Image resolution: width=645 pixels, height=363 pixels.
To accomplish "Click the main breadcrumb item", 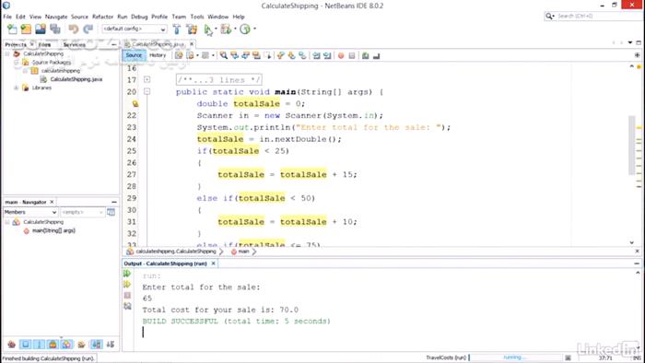I will [243, 252].
